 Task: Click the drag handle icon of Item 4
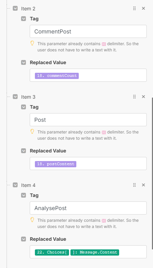(134, 185)
